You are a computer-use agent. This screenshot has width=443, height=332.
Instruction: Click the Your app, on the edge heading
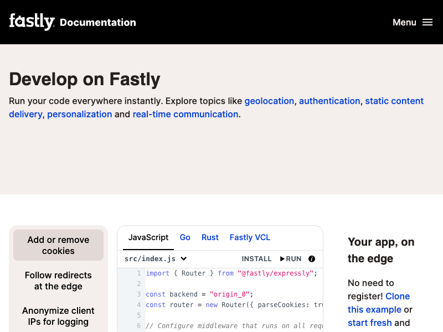click(x=381, y=250)
